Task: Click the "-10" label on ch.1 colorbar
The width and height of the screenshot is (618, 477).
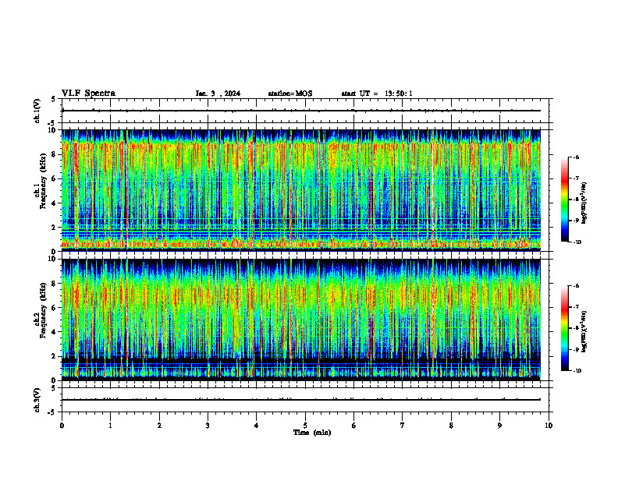Action: (x=577, y=242)
